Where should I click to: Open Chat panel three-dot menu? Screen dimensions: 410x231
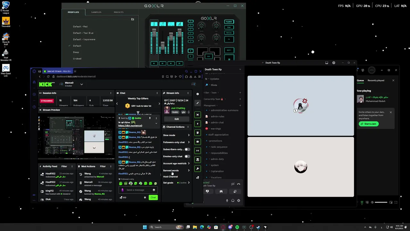(157, 93)
